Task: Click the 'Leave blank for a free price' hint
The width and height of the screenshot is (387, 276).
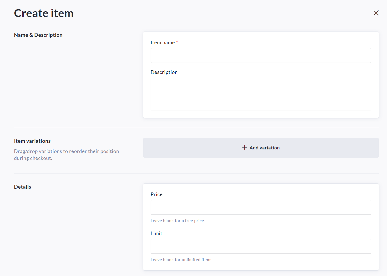Action: [x=178, y=221]
